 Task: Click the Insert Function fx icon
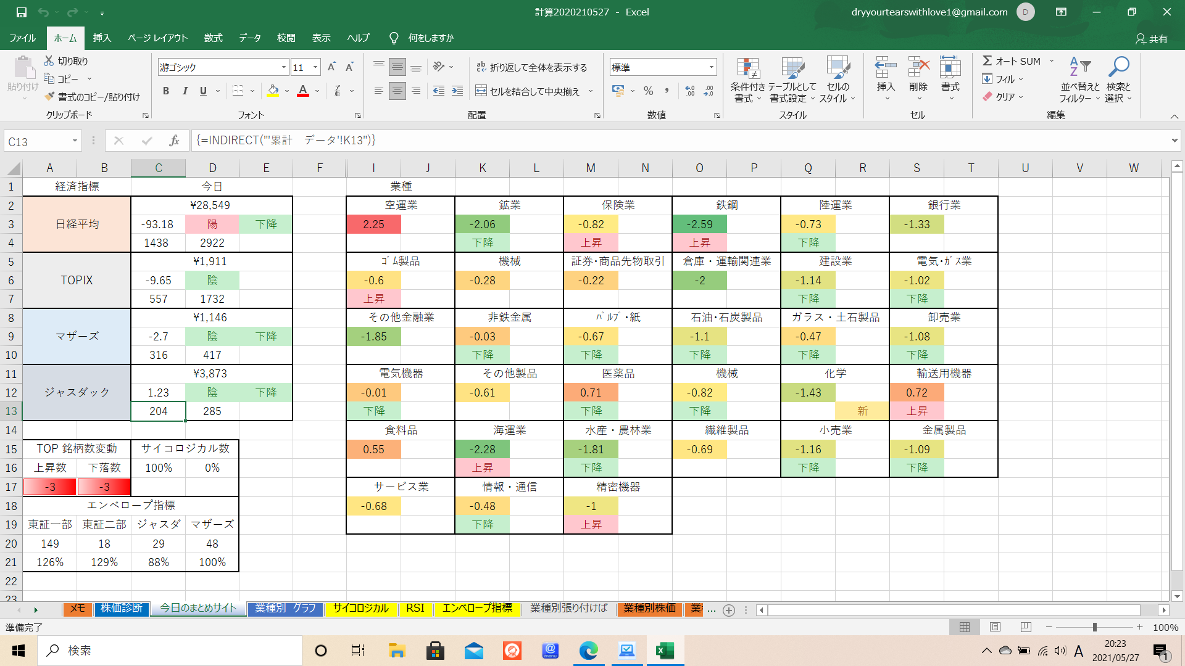click(x=174, y=141)
